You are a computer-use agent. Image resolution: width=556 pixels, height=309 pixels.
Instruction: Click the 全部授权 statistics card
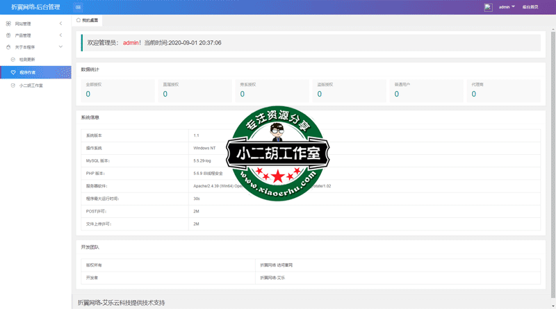(x=117, y=90)
